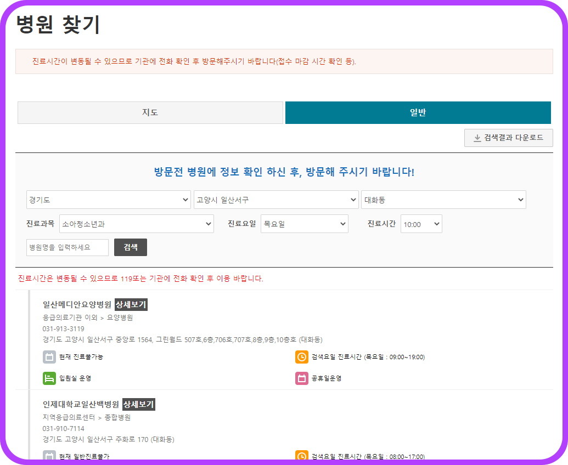568x465 pixels.
Task: Click blue heading 방문전 병원에 정보 확인
Action: pyautogui.click(x=284, y=172)
